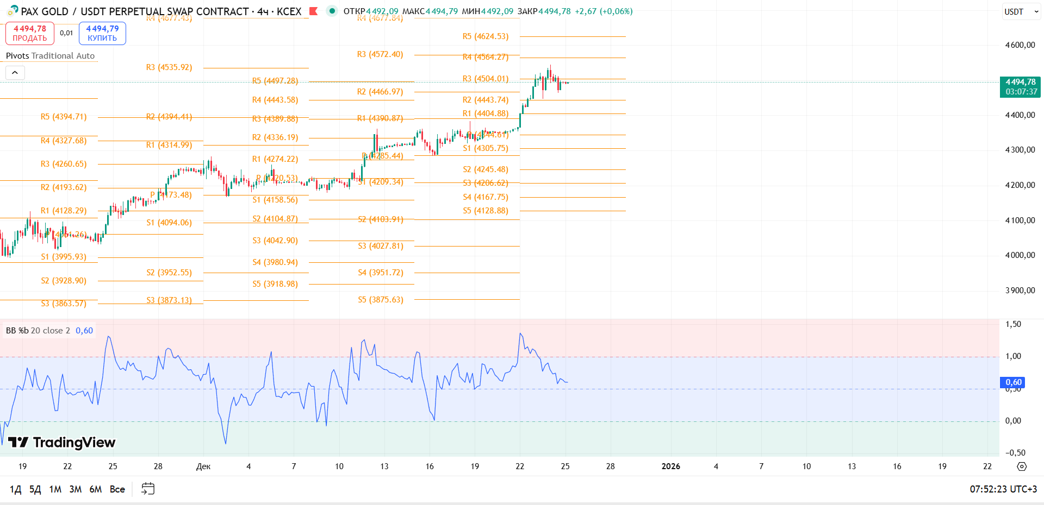This screenshot has height=505, width=1044.
Task: Click the current price label 4494,78 on axis
Action: pos(1020,87)
